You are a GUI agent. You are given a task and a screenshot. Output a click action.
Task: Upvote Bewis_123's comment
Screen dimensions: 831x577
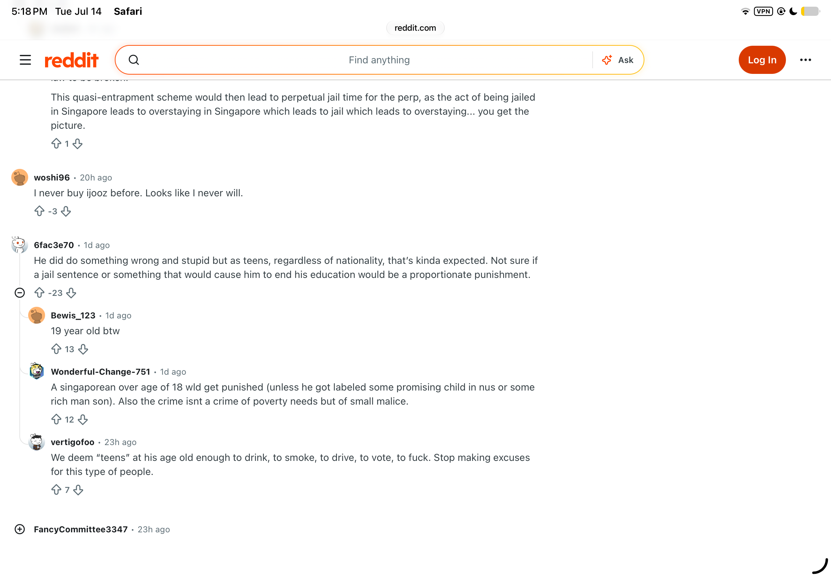point(56,349)
